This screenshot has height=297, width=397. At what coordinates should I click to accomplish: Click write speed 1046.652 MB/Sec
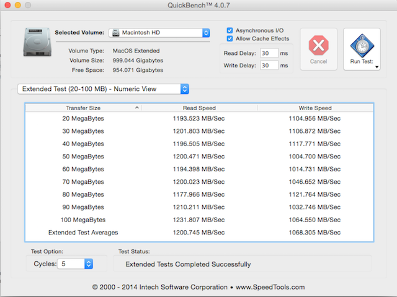coord(314,181)
